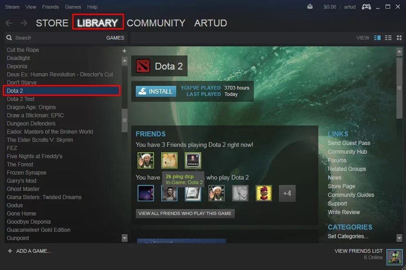406x270 pixels.
Task: Open the yellow-background avatar friend
Action: [263, 193]
